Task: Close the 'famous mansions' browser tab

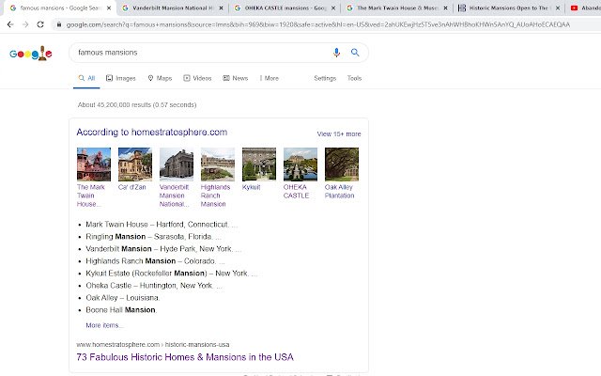Action: point(109,8)
